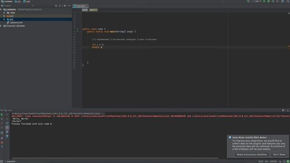Toggle soft-wrap in Run console
290x163 pixels.
pyautogui.click(x=7, y=123)
